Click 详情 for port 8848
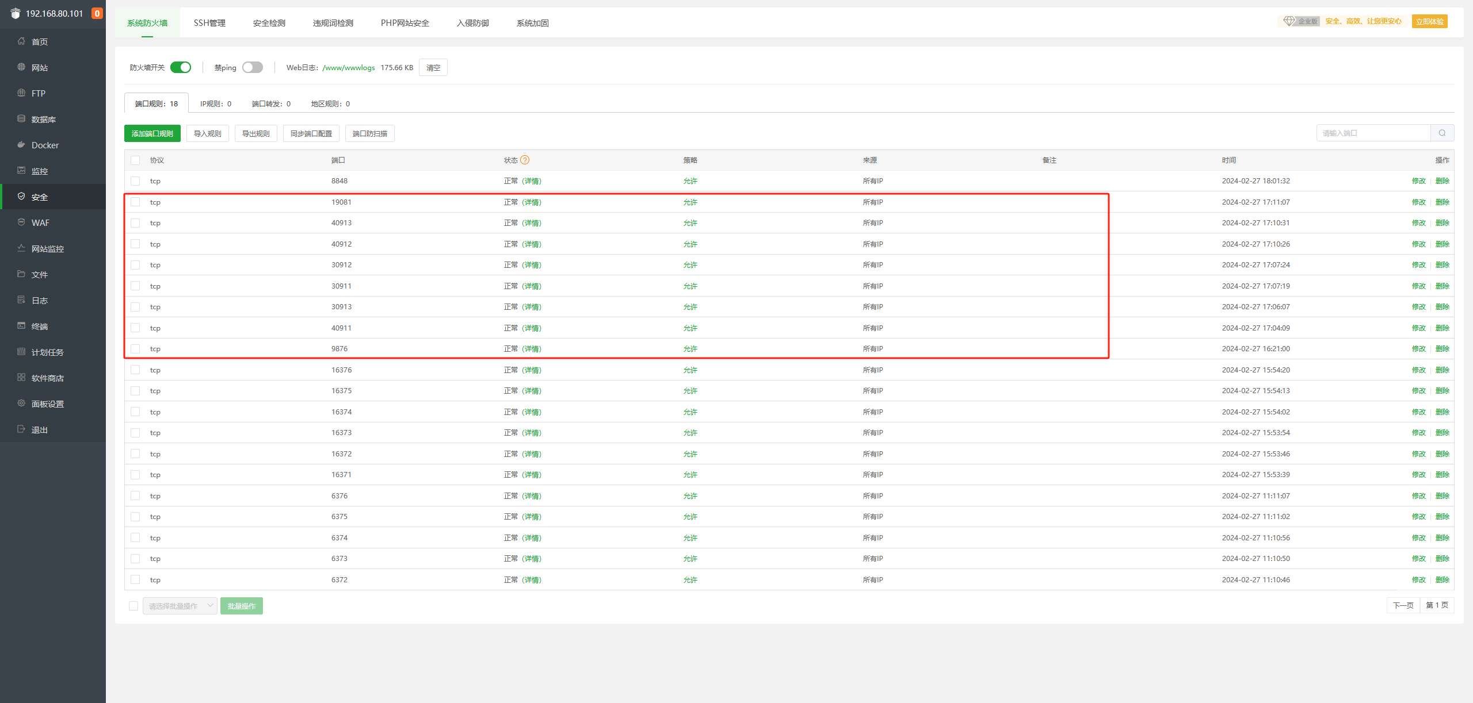The image size is (1473, 703). 532,181
